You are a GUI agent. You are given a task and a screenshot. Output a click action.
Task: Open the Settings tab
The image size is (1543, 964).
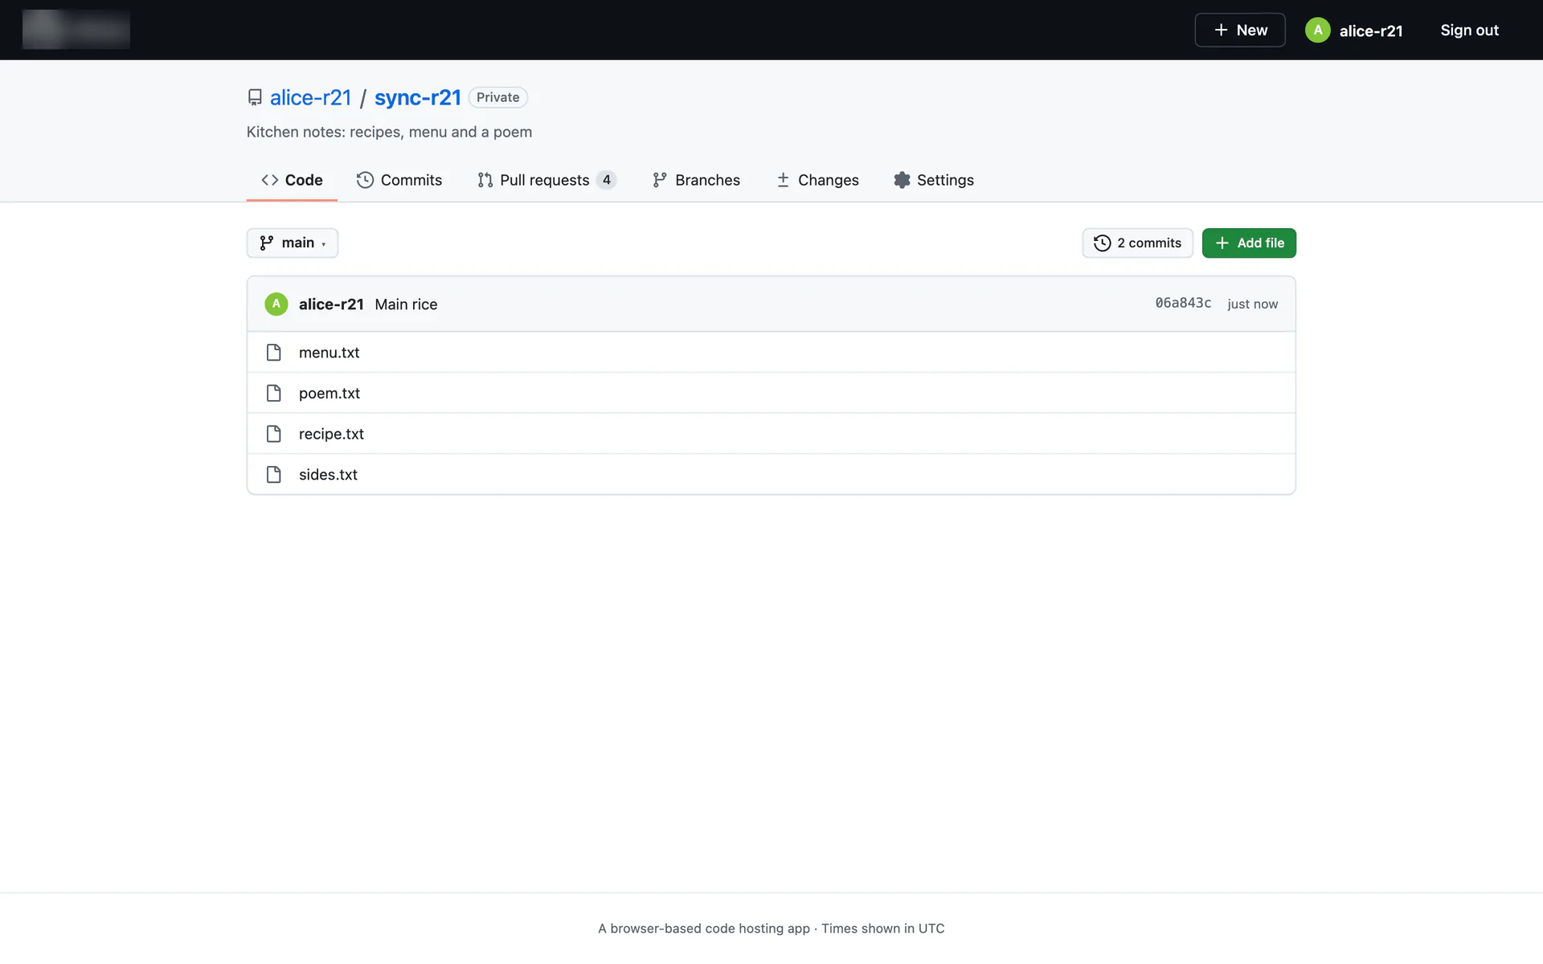click(934, 180)
